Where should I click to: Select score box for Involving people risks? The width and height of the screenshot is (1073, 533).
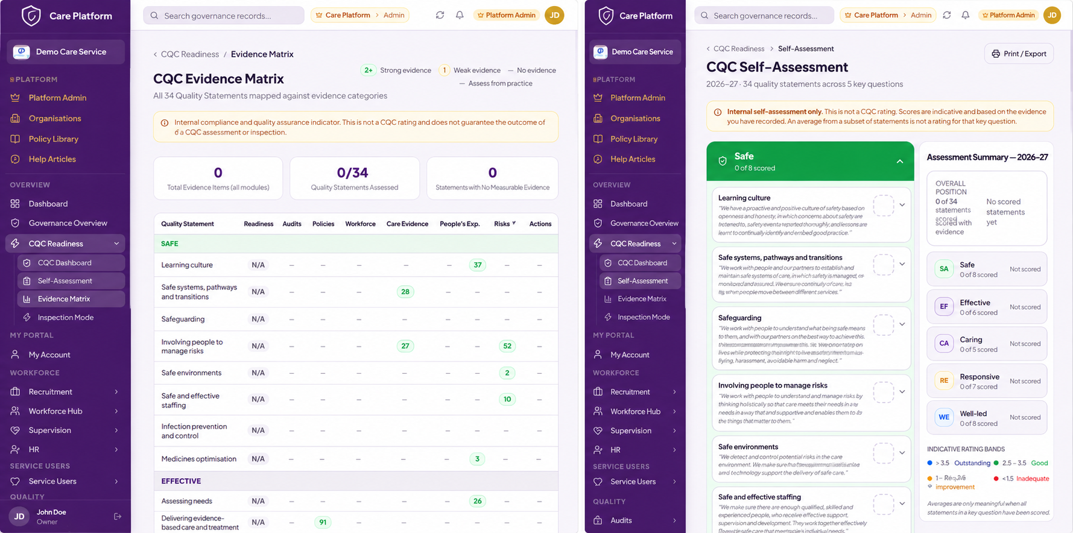pyautogui.click(x=884, y=393)
